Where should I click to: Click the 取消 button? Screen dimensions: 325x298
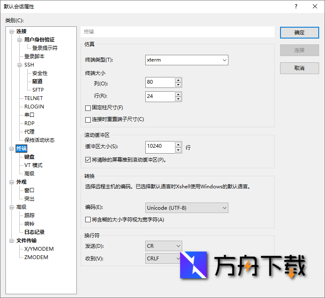pyautogui.click(x=299, y=68)
